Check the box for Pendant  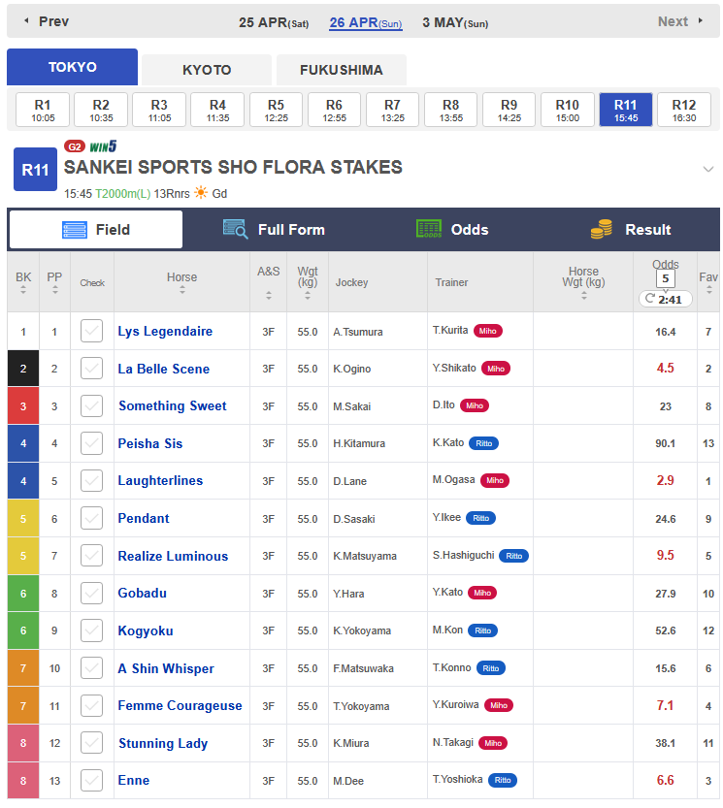[91, 518]
